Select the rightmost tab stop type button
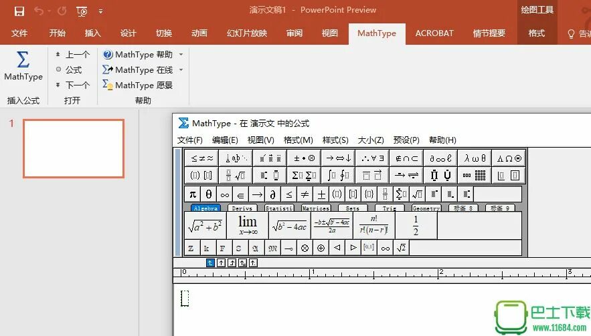The width and height of the screenshot is (591, 336). click(253, 263)
